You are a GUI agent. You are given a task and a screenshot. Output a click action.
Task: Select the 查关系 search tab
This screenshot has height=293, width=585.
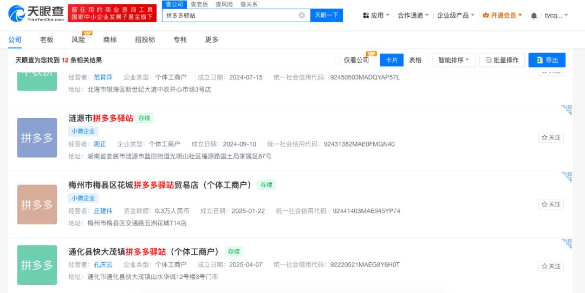tap(249, 4)
